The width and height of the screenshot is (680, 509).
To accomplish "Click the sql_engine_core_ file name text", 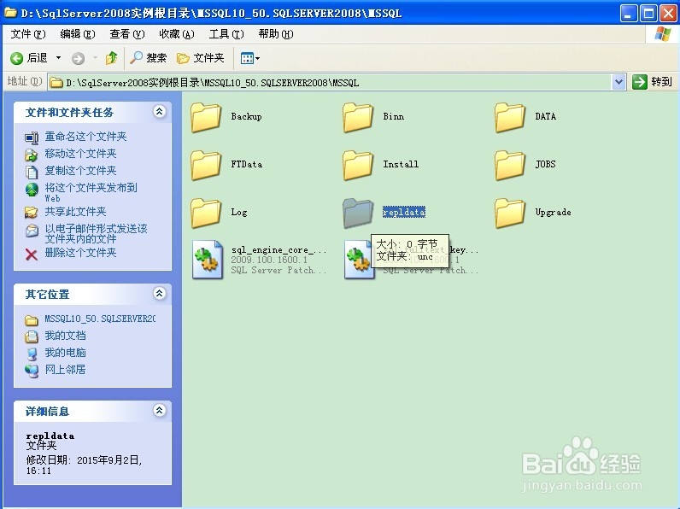I will 278,249.
